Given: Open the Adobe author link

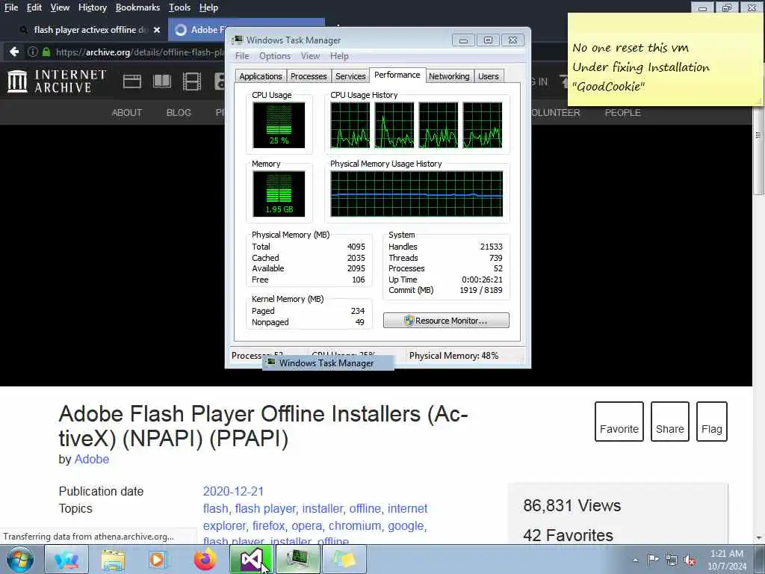Looking at the screenshot, I should tap(92, 460).
